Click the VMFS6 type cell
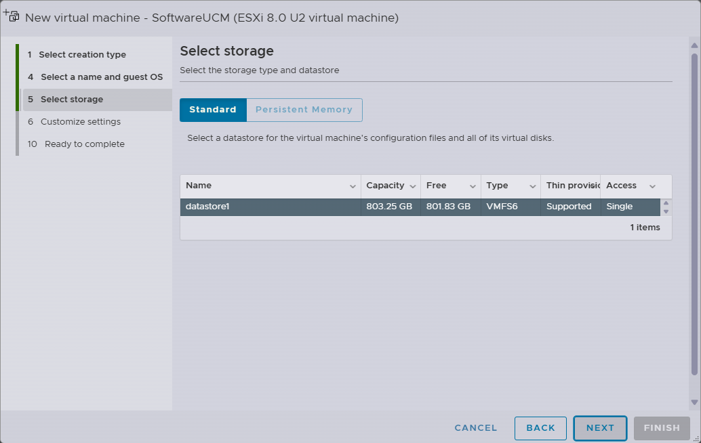The height and width of the screenshot is (443, 701). [x=510, y=207]
